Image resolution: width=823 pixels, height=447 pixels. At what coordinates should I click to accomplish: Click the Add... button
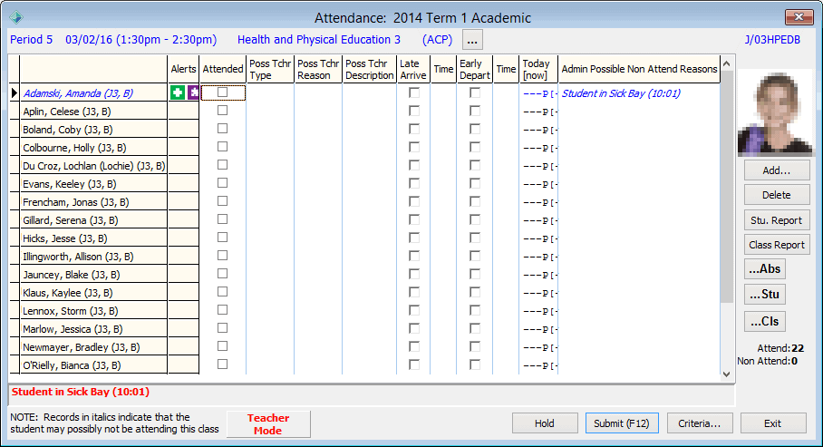[x=777, y=170]
